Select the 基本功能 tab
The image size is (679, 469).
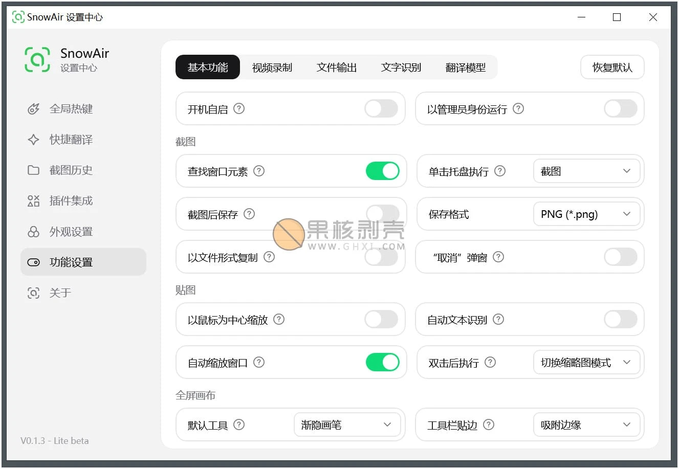208,67
